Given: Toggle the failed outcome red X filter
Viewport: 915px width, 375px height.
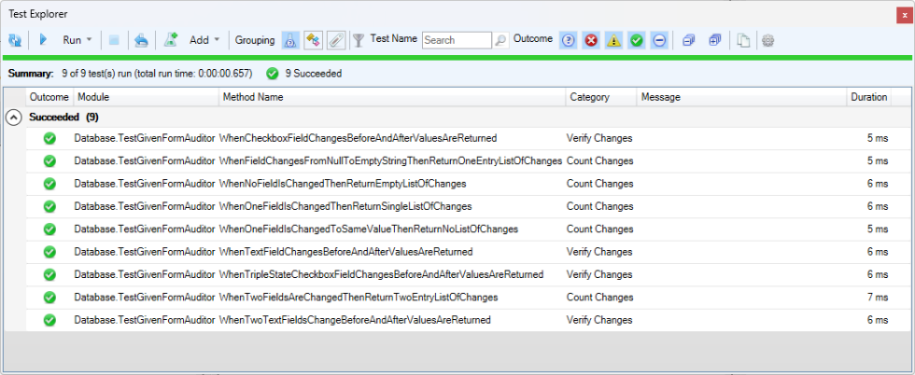Looking at the screenshot, I should [591, 40].
